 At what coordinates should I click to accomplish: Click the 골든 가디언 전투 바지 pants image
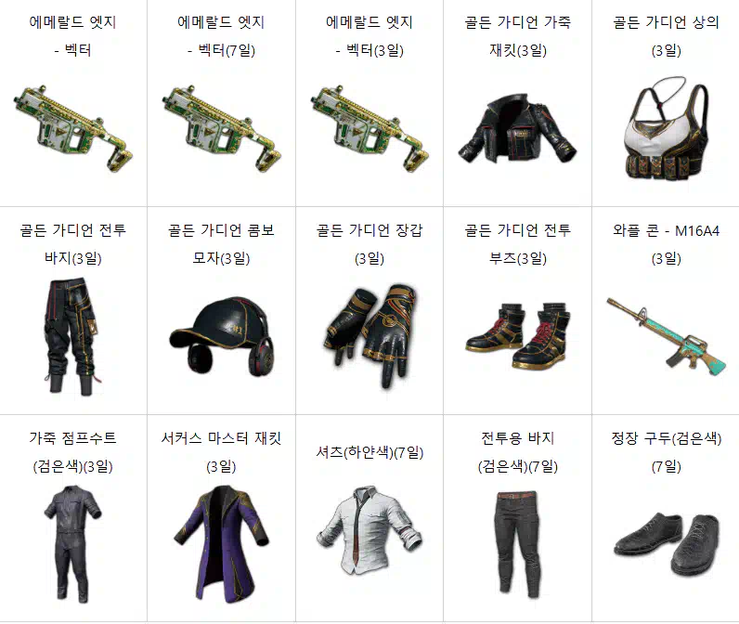(73, 336)
